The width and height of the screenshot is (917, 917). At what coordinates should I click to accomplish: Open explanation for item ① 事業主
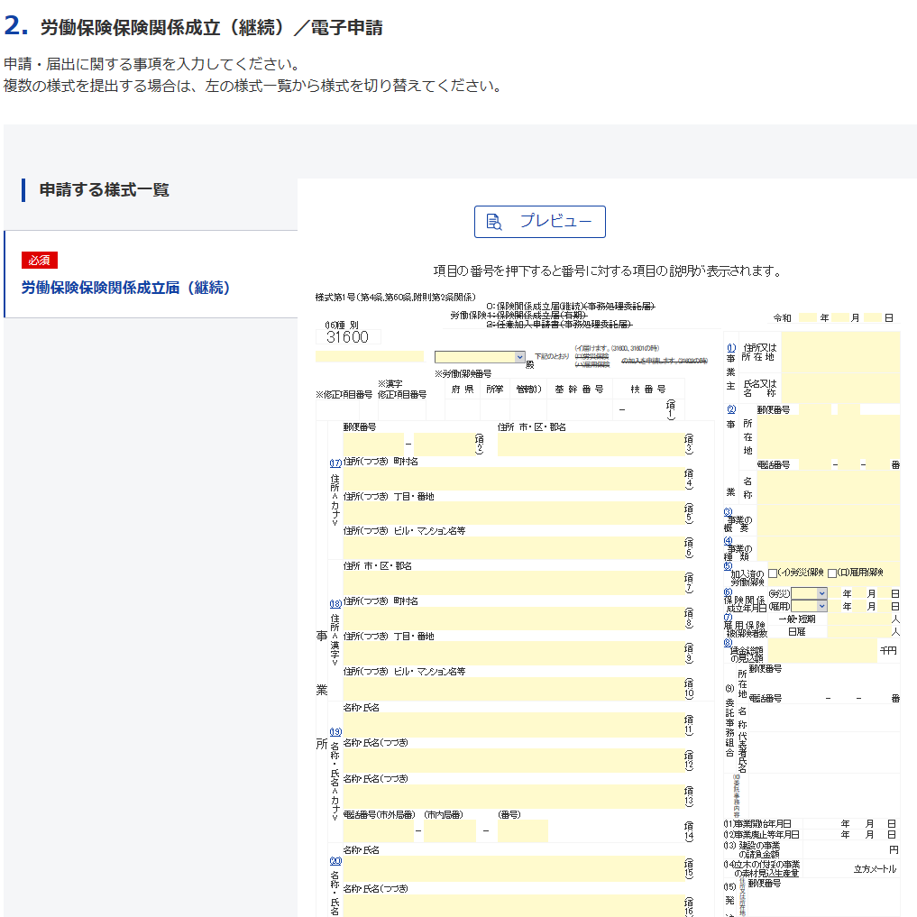point(731,348)
